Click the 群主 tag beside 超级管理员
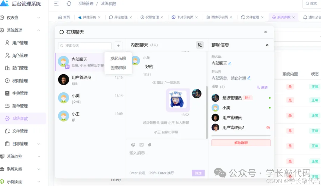This screenshot has height=186, width=321. tap(248, 98)
